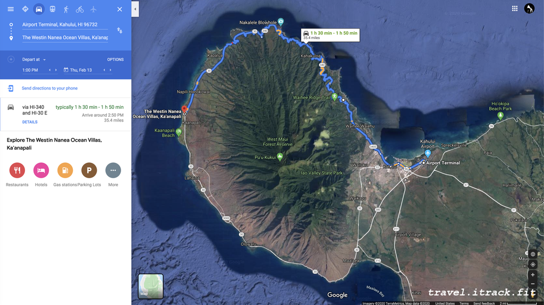This screenshot has width=544, height=305.
Task: Edit the Westin Nanea destination field
Action: (x=65, y=38)
